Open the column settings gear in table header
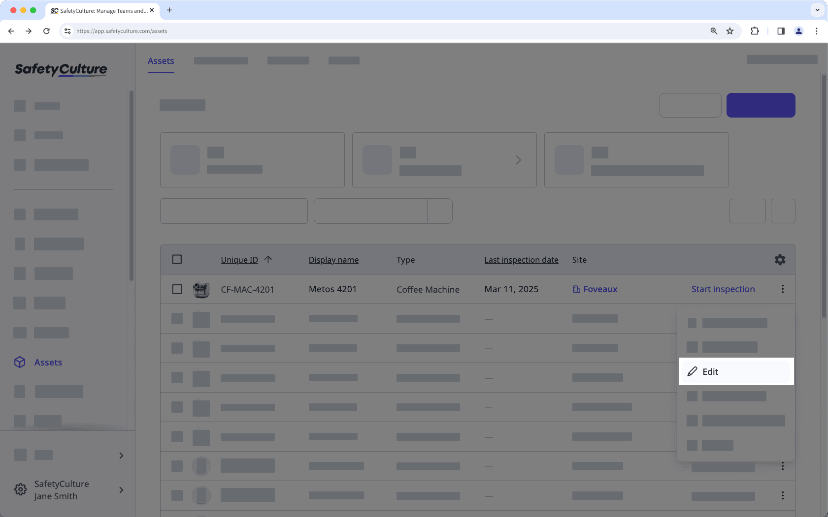 780,259
